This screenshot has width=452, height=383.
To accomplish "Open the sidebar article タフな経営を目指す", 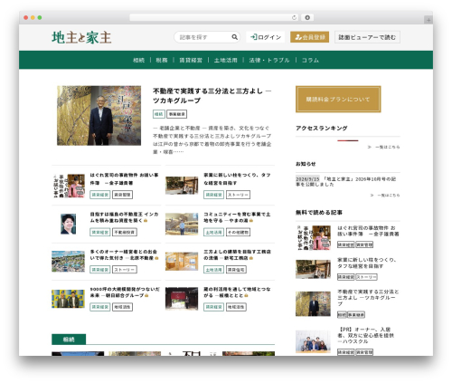I will [x=367, y=263].
